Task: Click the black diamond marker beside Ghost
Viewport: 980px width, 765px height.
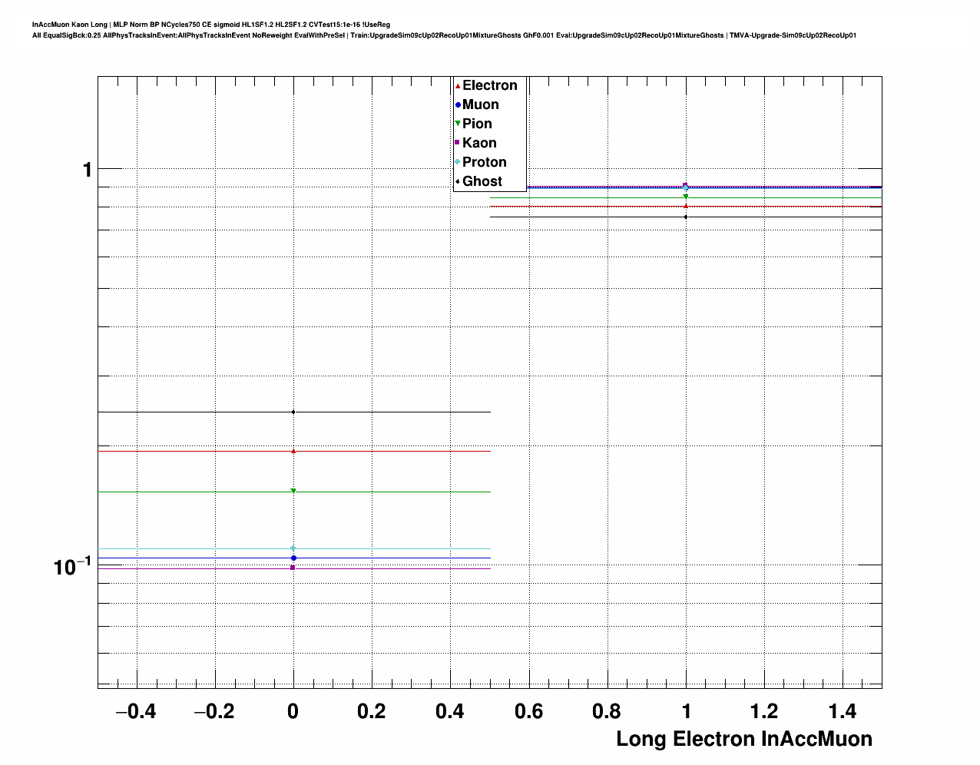Action: click(458, 181)
